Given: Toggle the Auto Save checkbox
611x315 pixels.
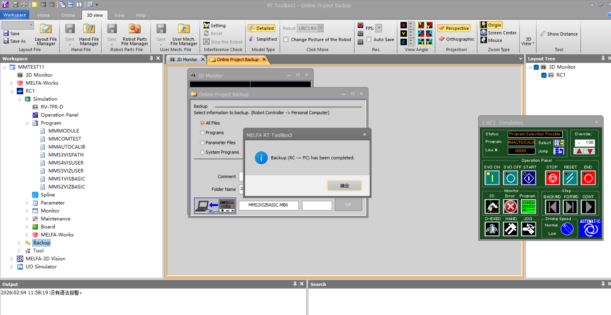Looking at the screenshot, I should click(369, 40).
